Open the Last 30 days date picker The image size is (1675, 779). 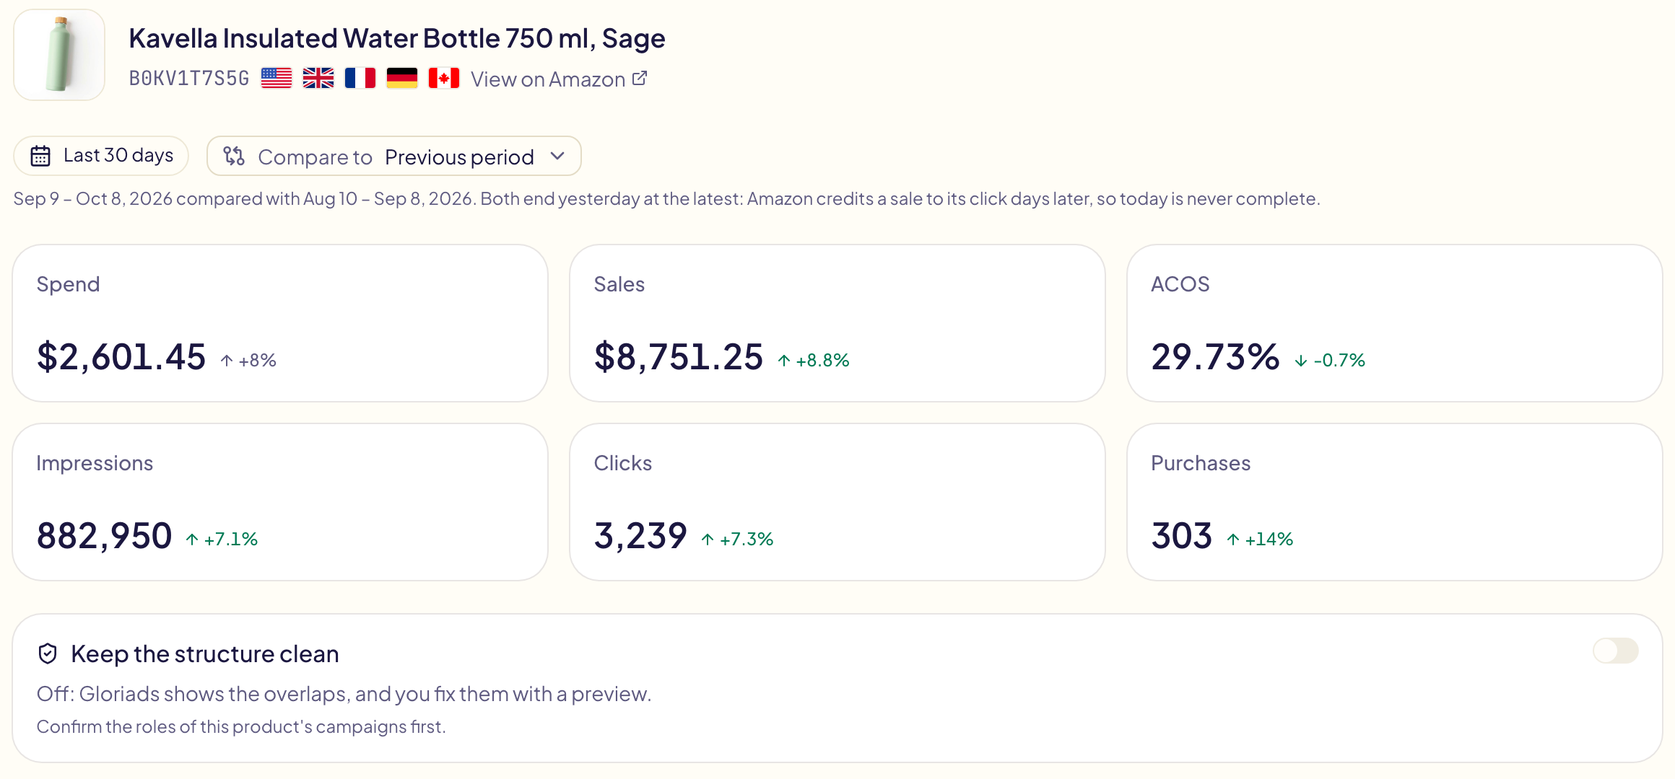tap(101, 156)
